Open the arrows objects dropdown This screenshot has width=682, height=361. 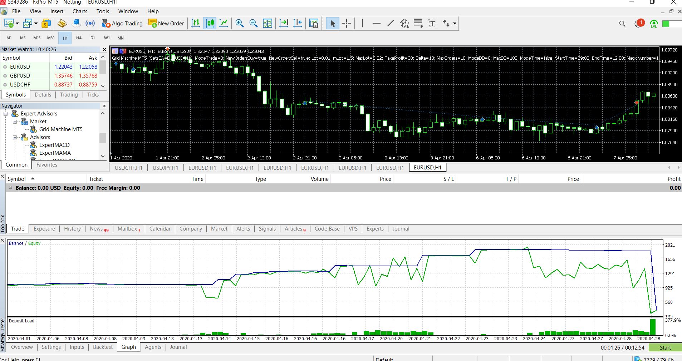click(455, 24)
